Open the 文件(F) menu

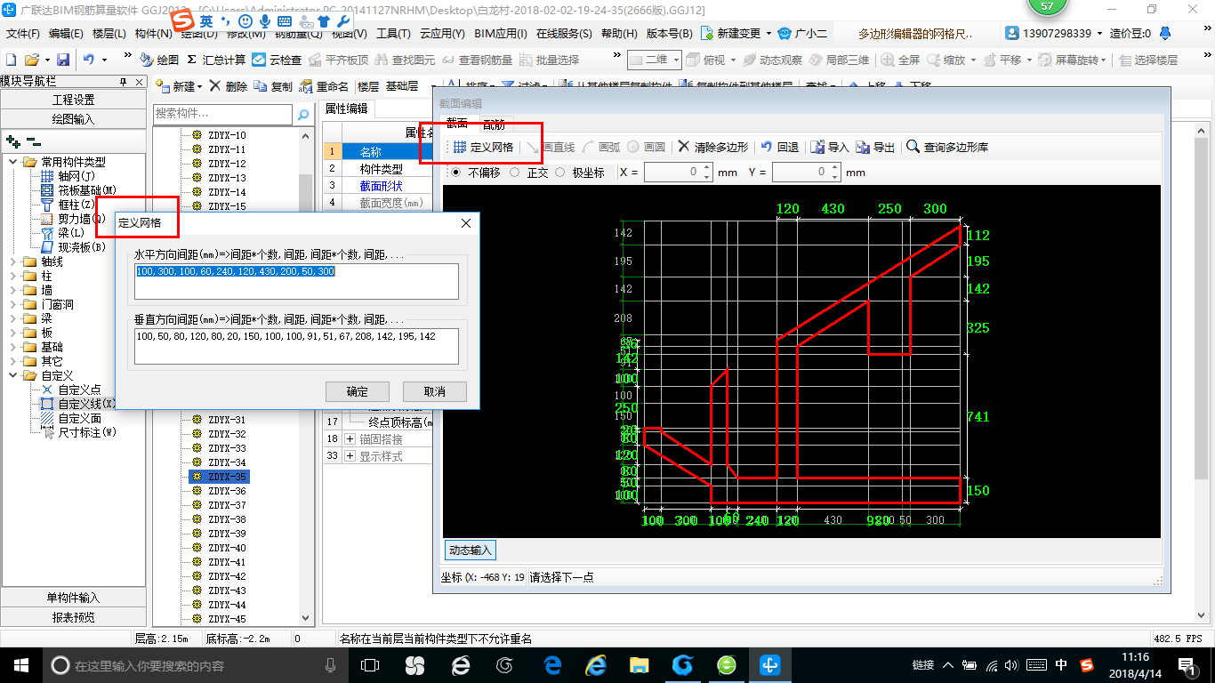tap(23, 34)
